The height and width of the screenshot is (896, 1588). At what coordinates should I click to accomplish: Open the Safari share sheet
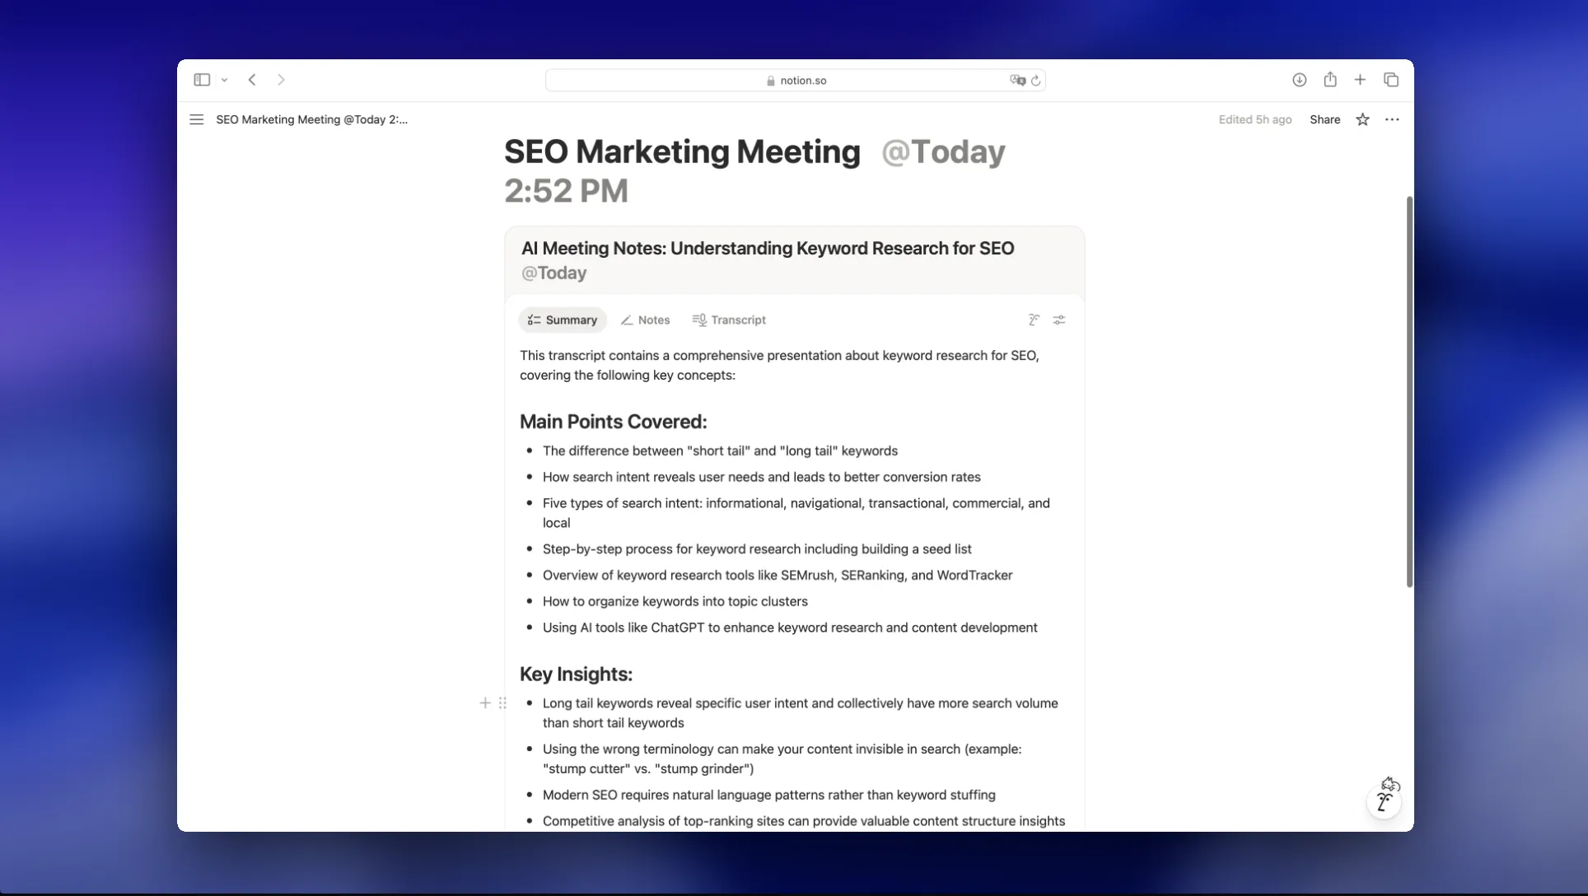[1329, 80]
